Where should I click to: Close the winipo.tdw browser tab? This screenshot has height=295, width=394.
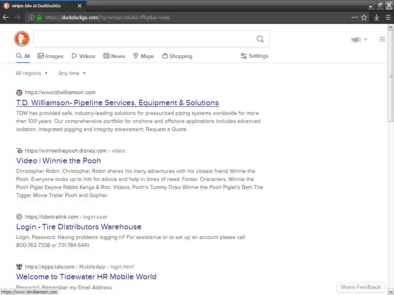coord(80,5)
